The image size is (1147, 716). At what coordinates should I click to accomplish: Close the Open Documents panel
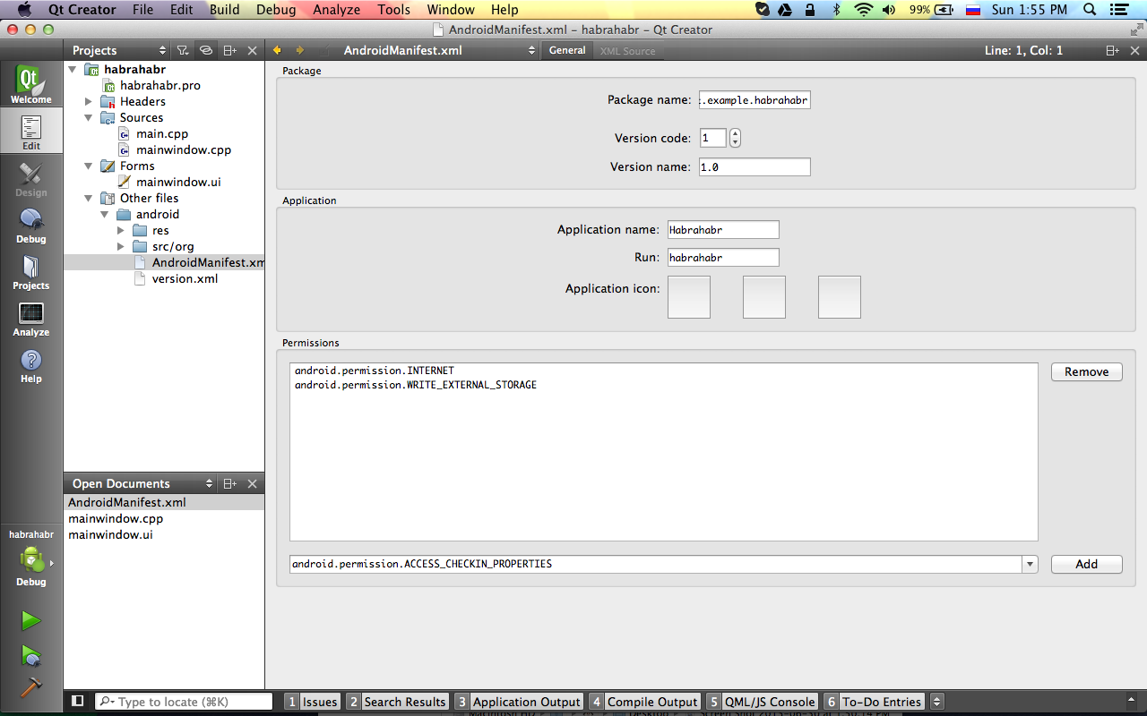point(253,484)
